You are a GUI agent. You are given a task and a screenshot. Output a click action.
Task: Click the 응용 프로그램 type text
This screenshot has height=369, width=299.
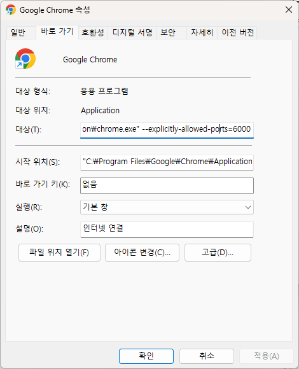tap(104, 91)
